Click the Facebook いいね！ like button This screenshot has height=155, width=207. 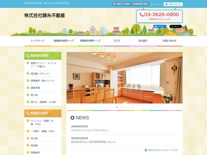(160, 27)
